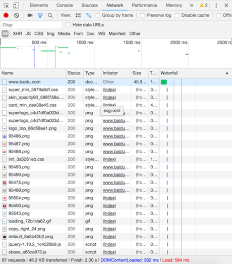Switch to the Console tab
The height and width of the screenshot is (264, 232).
coord(65,6)
